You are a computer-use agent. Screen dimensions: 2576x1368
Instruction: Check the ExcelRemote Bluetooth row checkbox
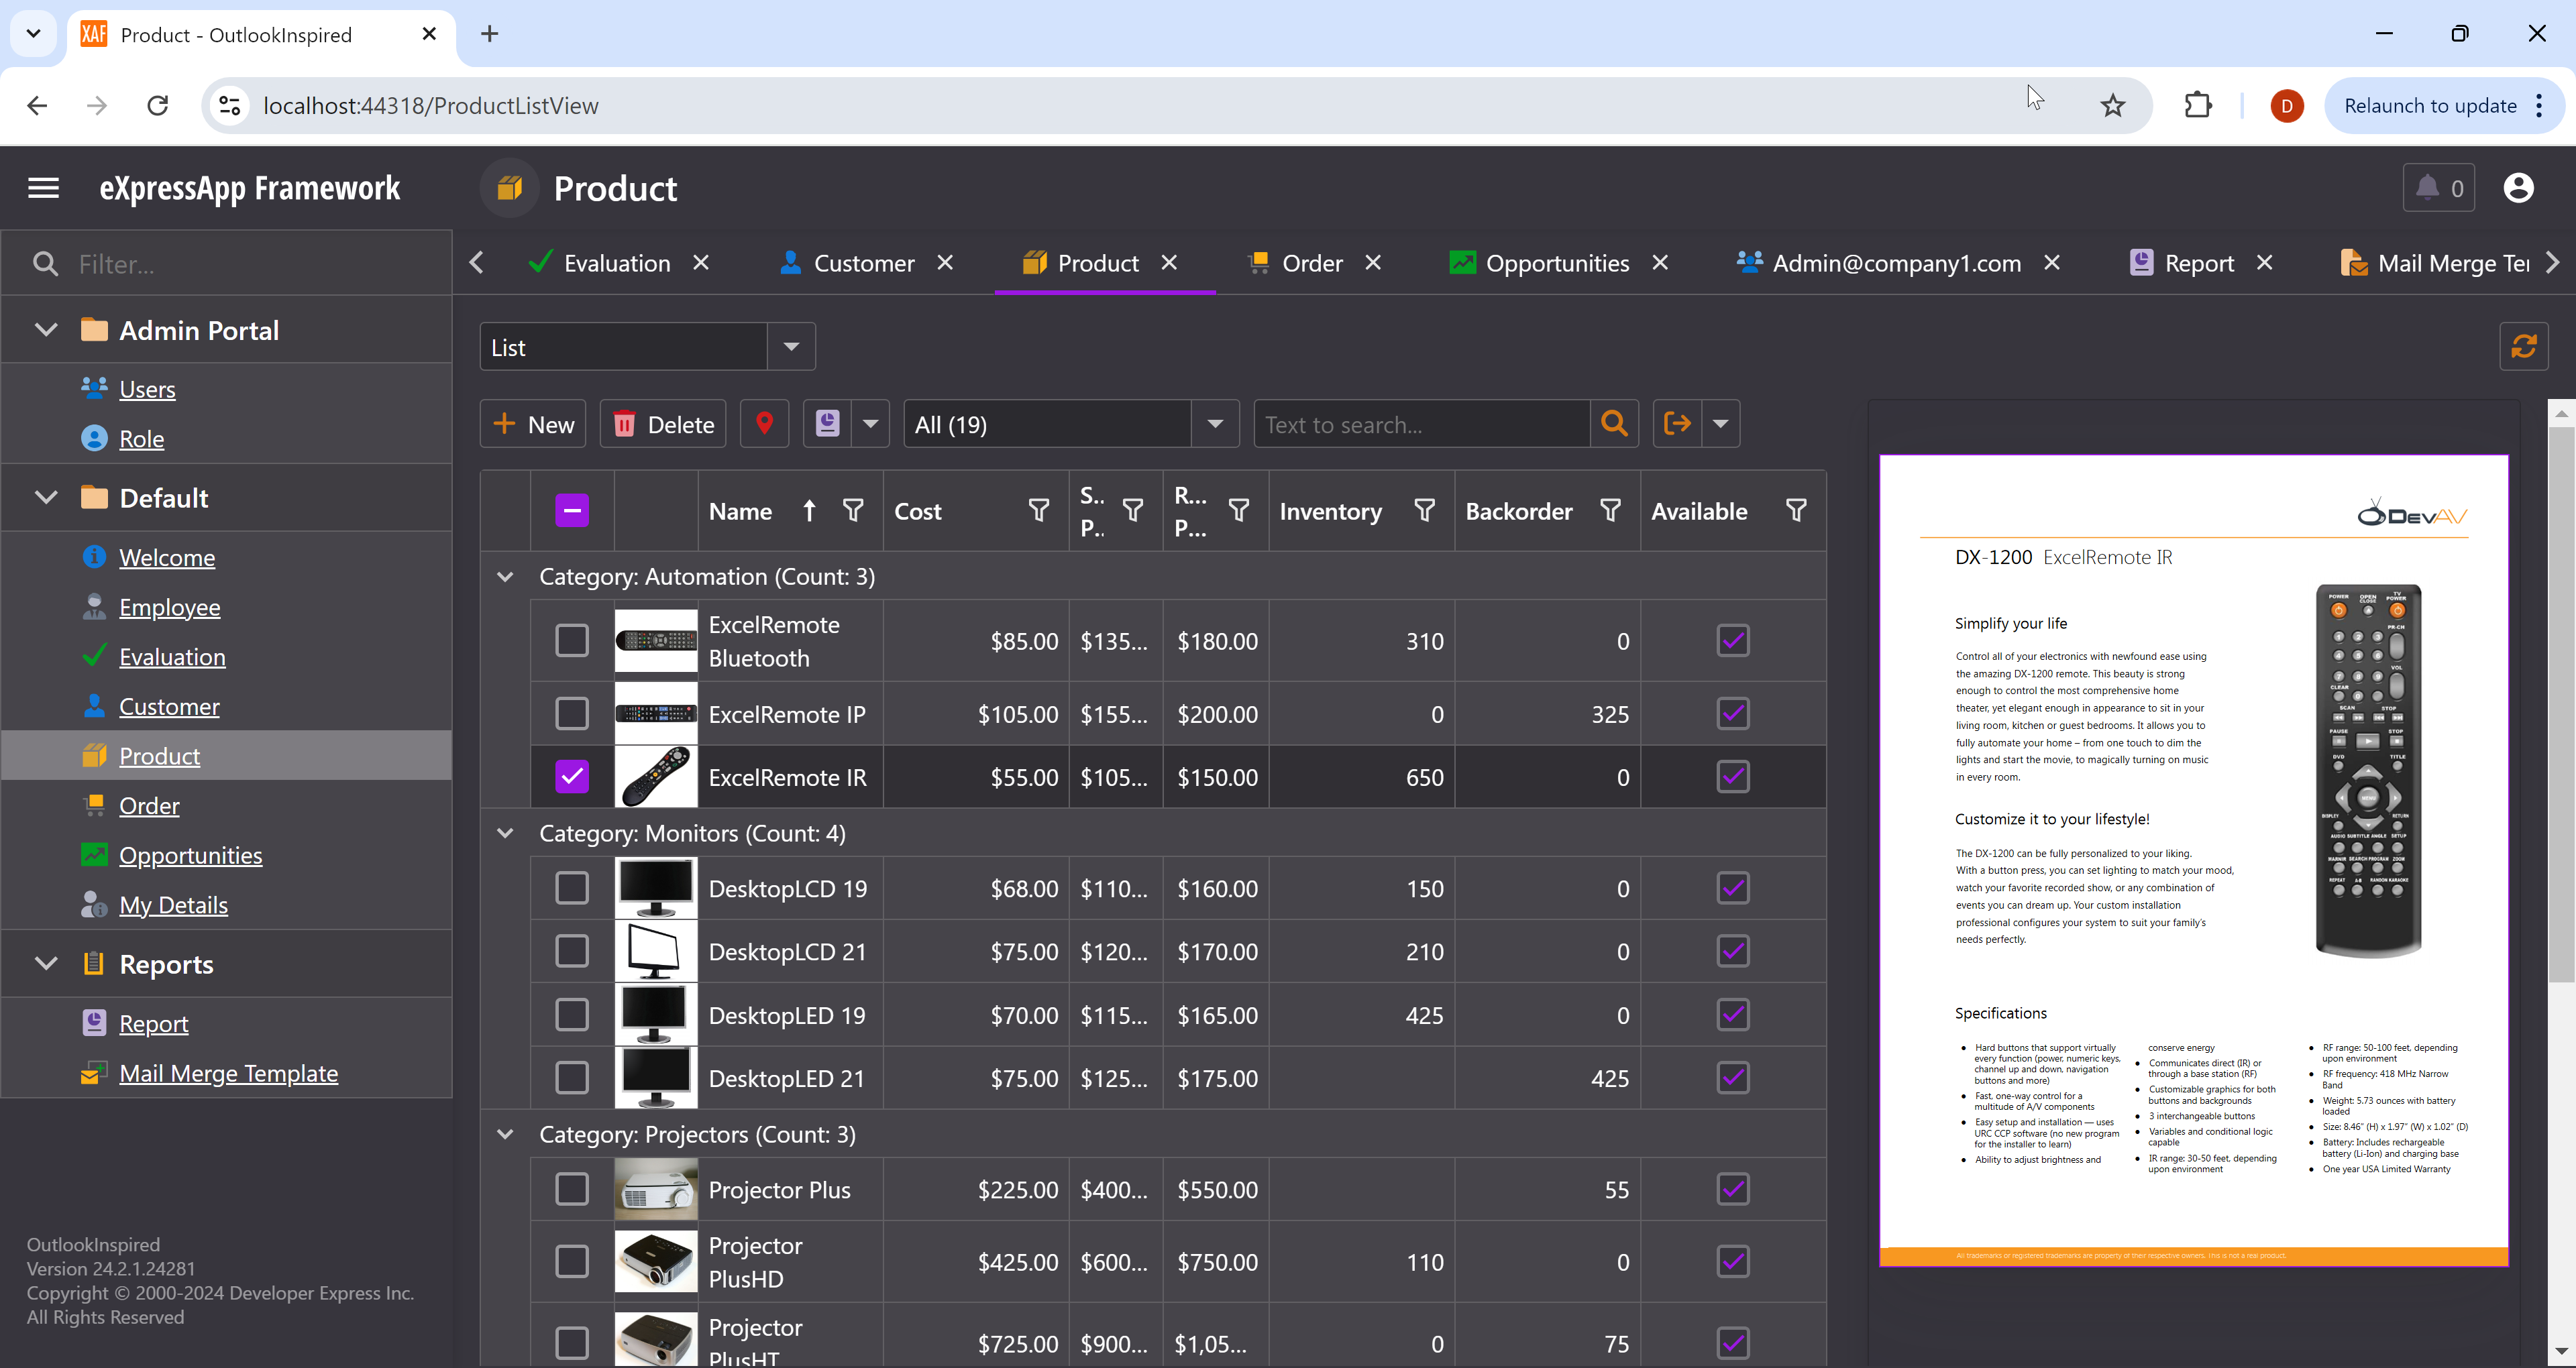pyautogui.click(x=572, y=640)
